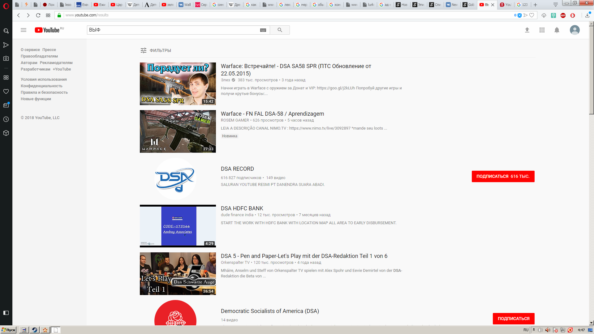The height and width of the screenshot is (334, 594).
Task: Open the Snapshot camera icon in sidebar
Action: (6, 58)
